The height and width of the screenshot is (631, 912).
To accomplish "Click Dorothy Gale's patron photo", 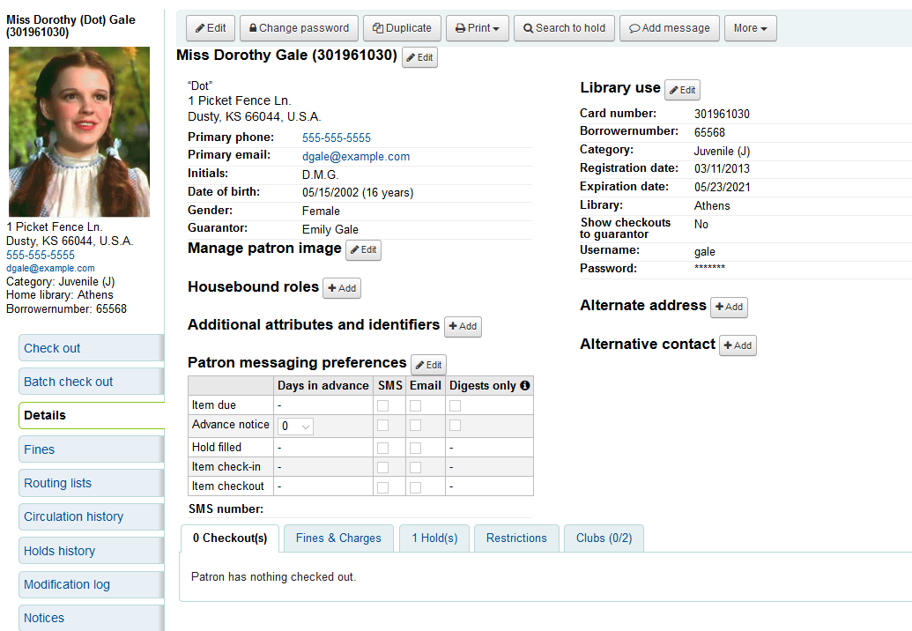I will [79, 131].
